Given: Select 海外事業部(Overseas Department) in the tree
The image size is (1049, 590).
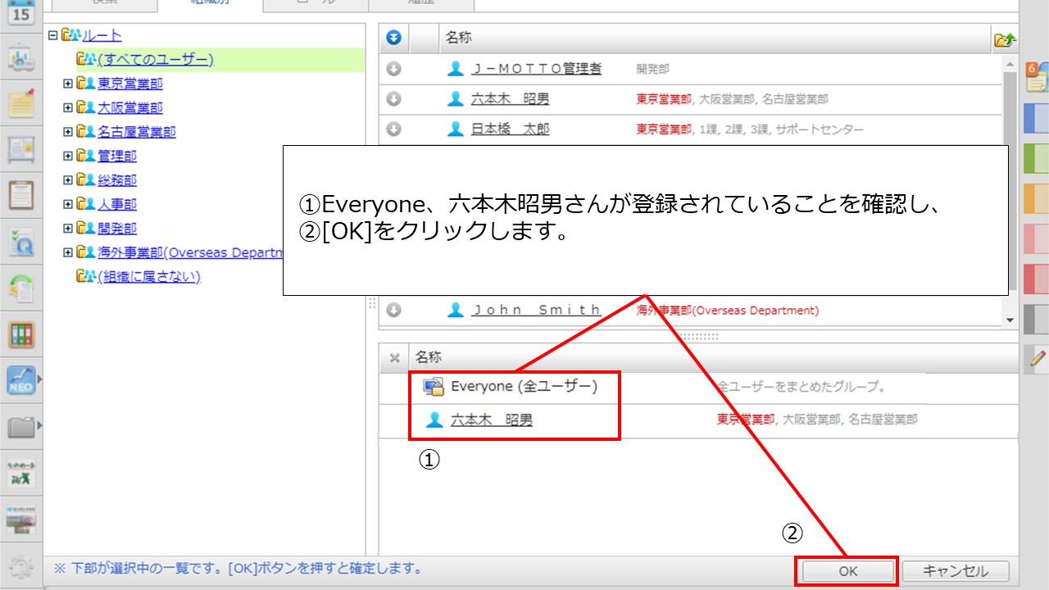Looking at the screenshot, I should [x=190, y=252].
